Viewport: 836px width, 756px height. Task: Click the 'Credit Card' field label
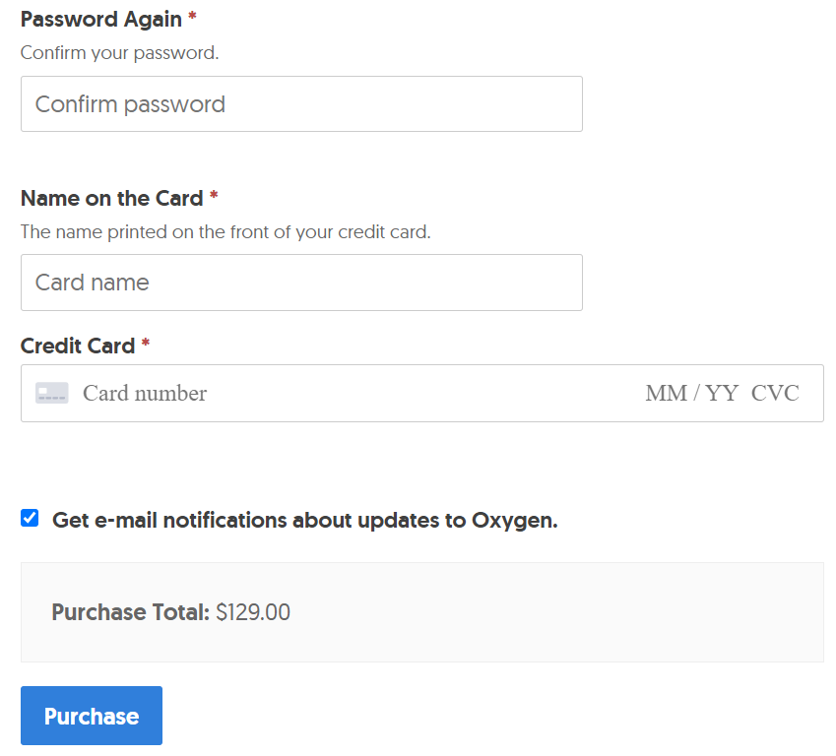coord(77,346)
